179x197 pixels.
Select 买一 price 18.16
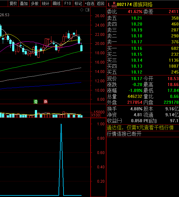click(x=136, y=49)
